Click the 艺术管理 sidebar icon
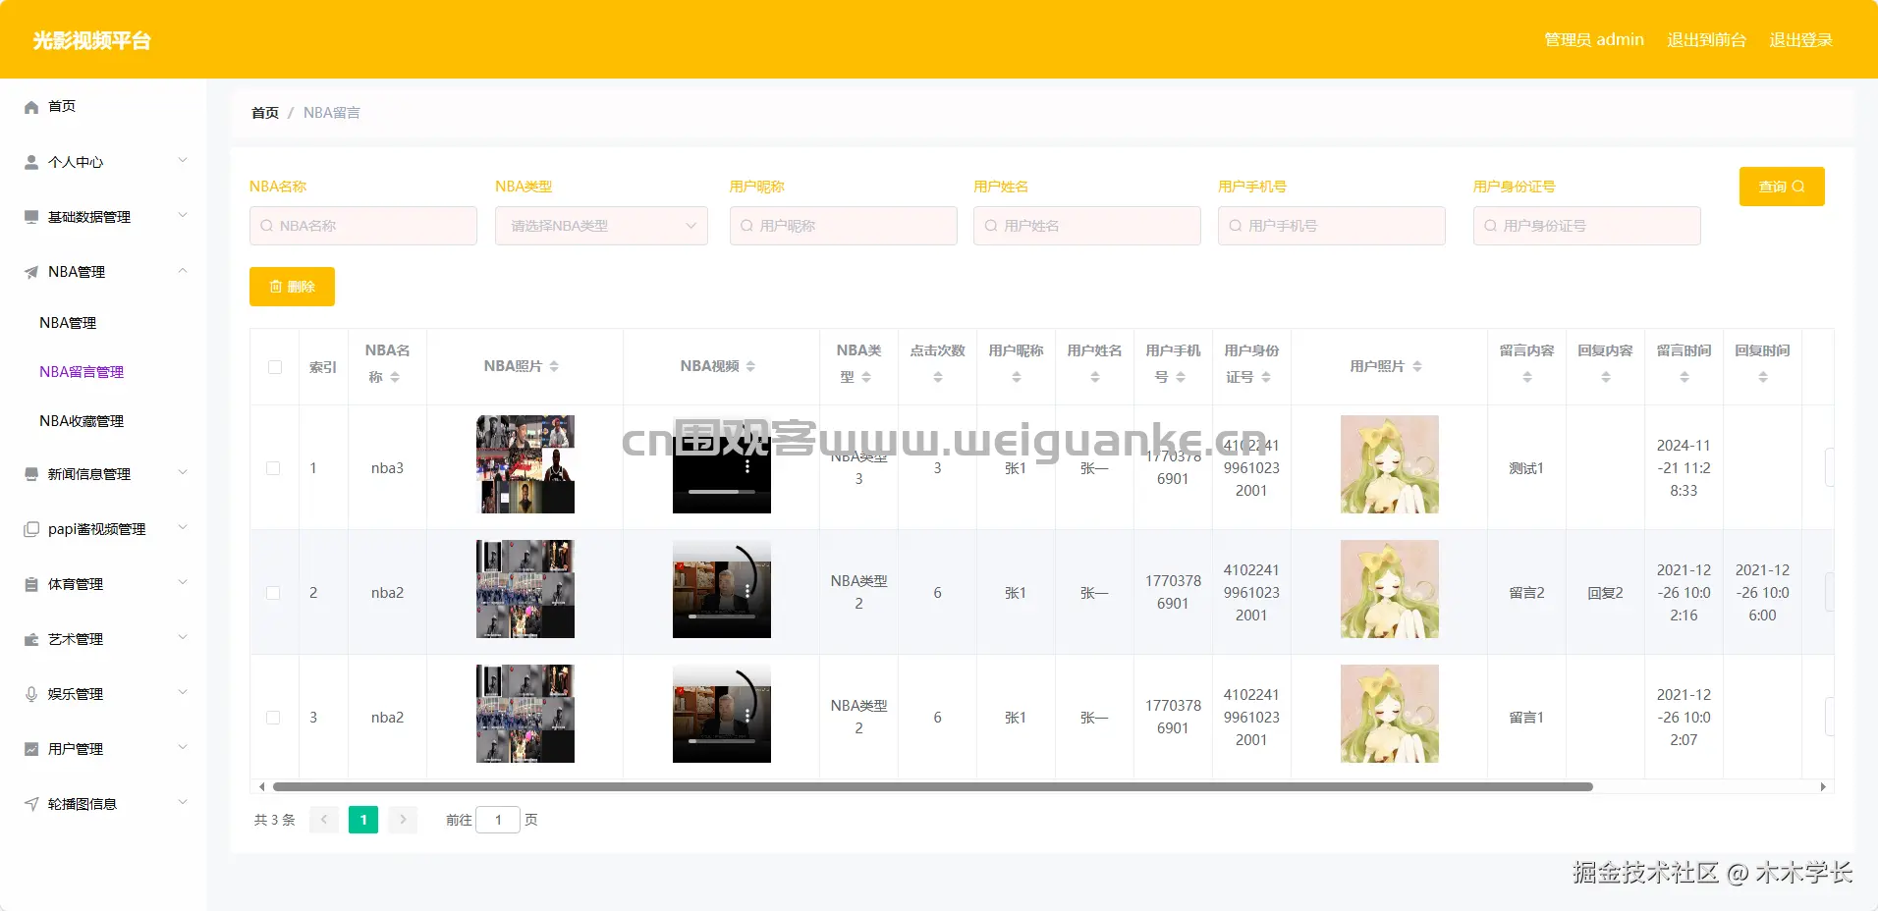The image size is (1878, 911). [x=31, y=639]
